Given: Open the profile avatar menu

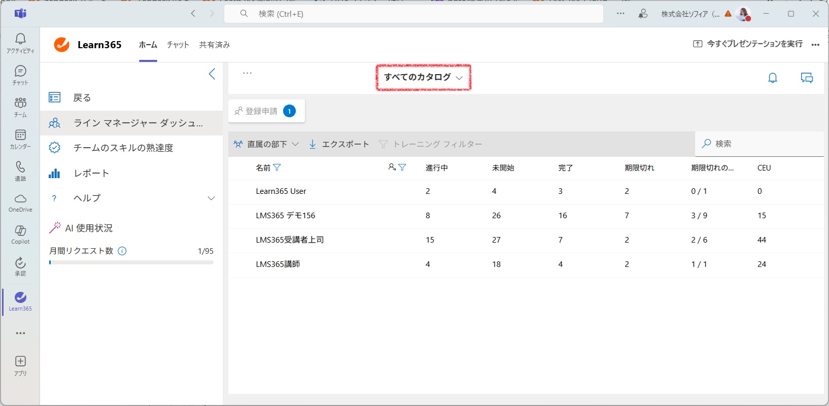Looking at the screenshot, I should 743,14.
